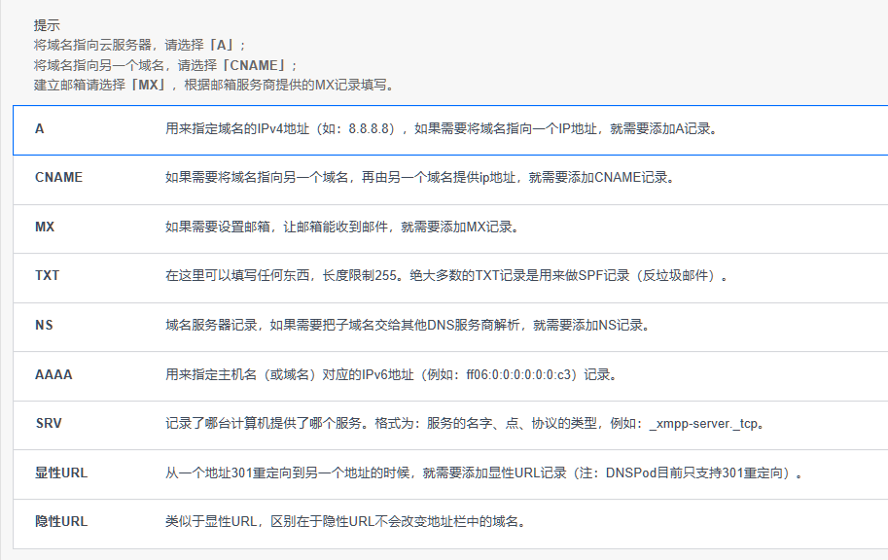This screenshot has width=888, height=560.
Task: Click the TXT description about SPF记录
Action: [x=446, y=276]
